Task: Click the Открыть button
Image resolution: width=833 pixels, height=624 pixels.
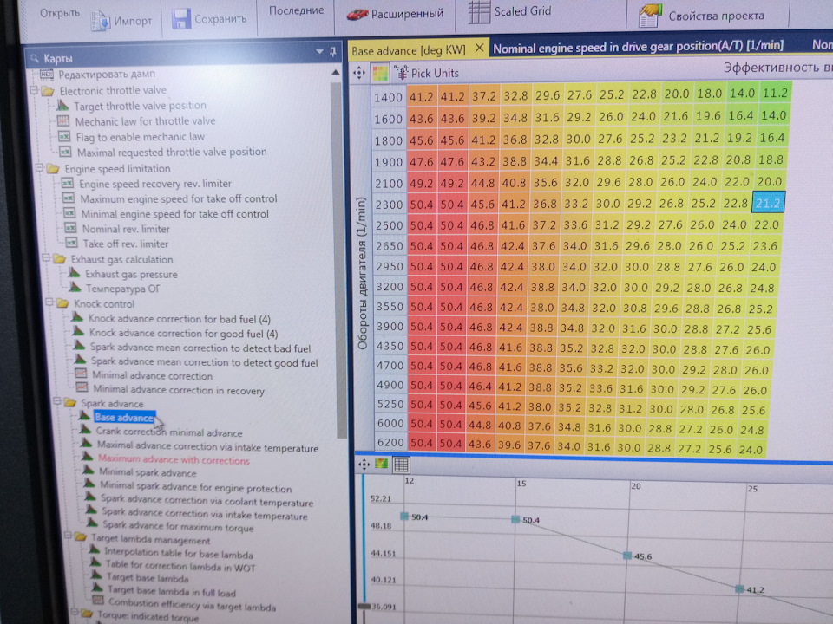Action: coord(59,13)
